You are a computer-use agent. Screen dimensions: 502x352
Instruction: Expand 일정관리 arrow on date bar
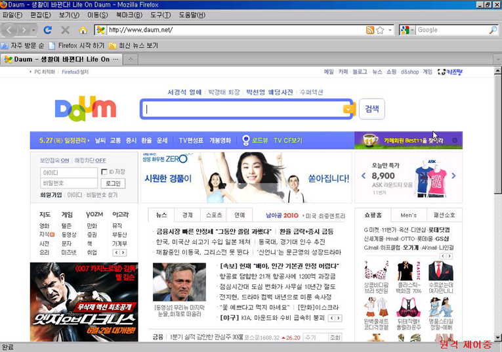pos(89,141)
